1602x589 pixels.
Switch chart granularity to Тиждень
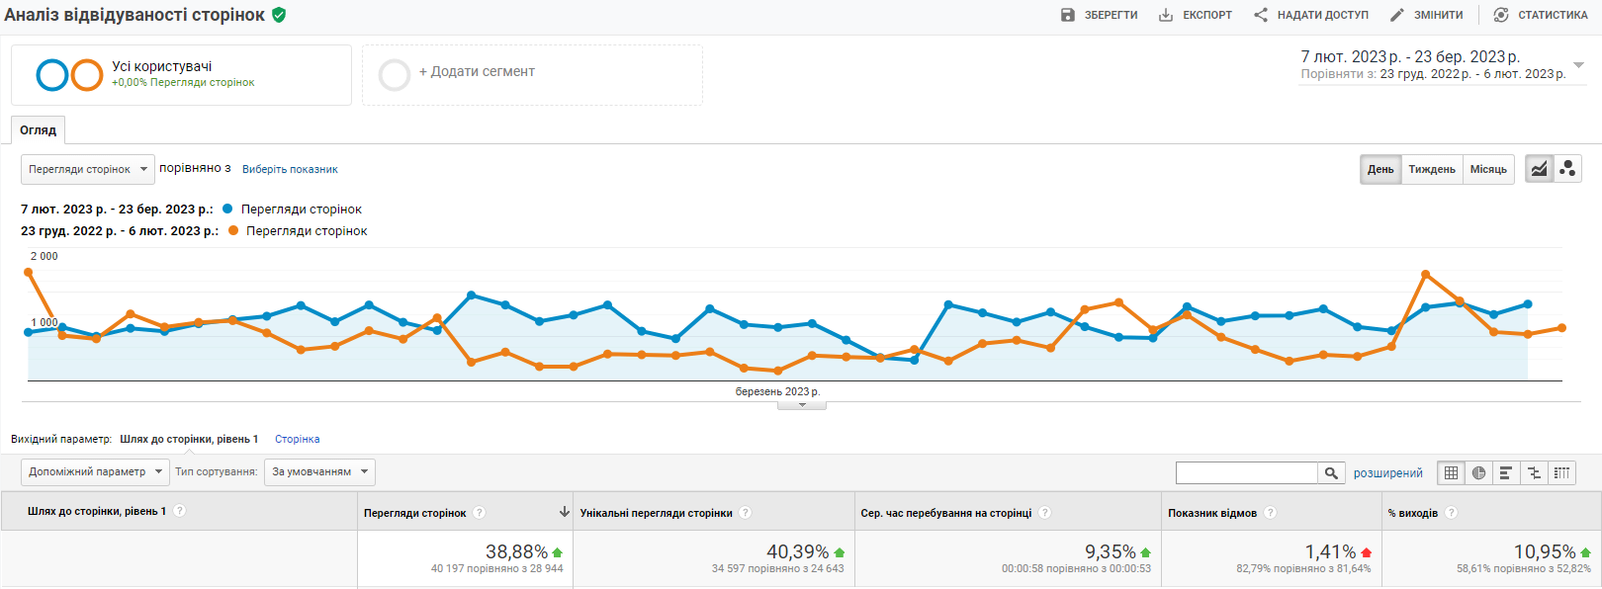(x=1431, y=169)
